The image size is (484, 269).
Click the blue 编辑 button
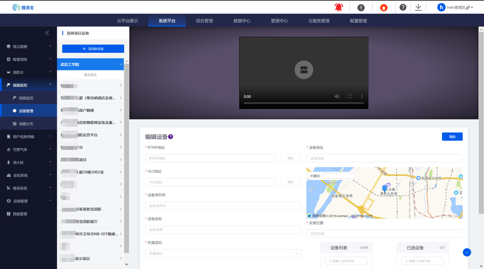coord(452,137)
